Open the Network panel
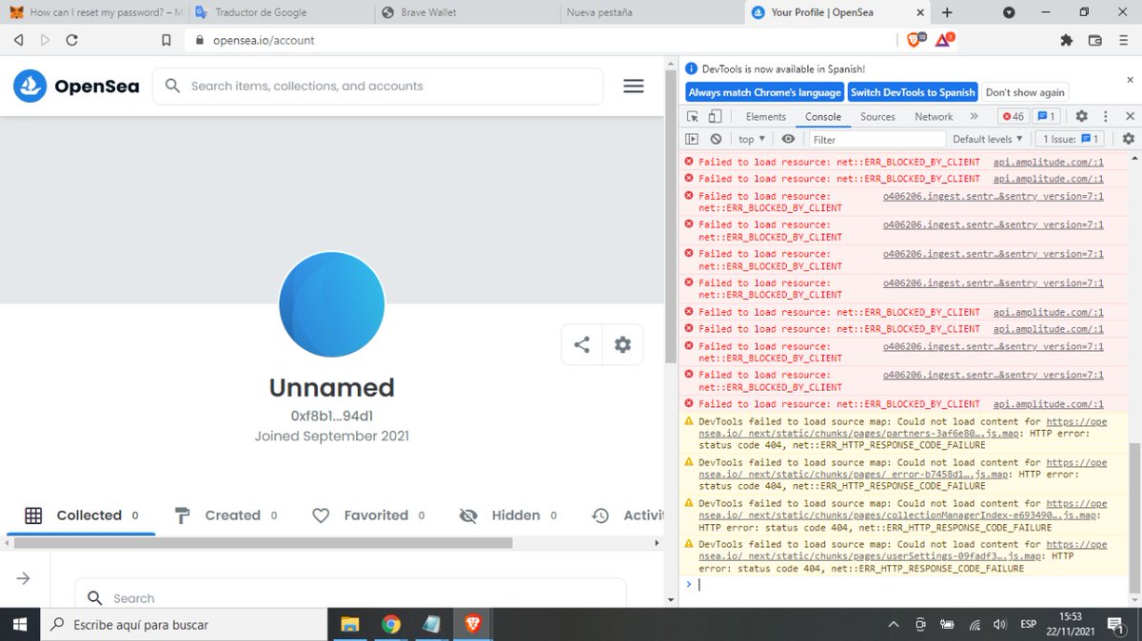The image size is (1142, 641). pyautogui.click(x=934, y=116)
